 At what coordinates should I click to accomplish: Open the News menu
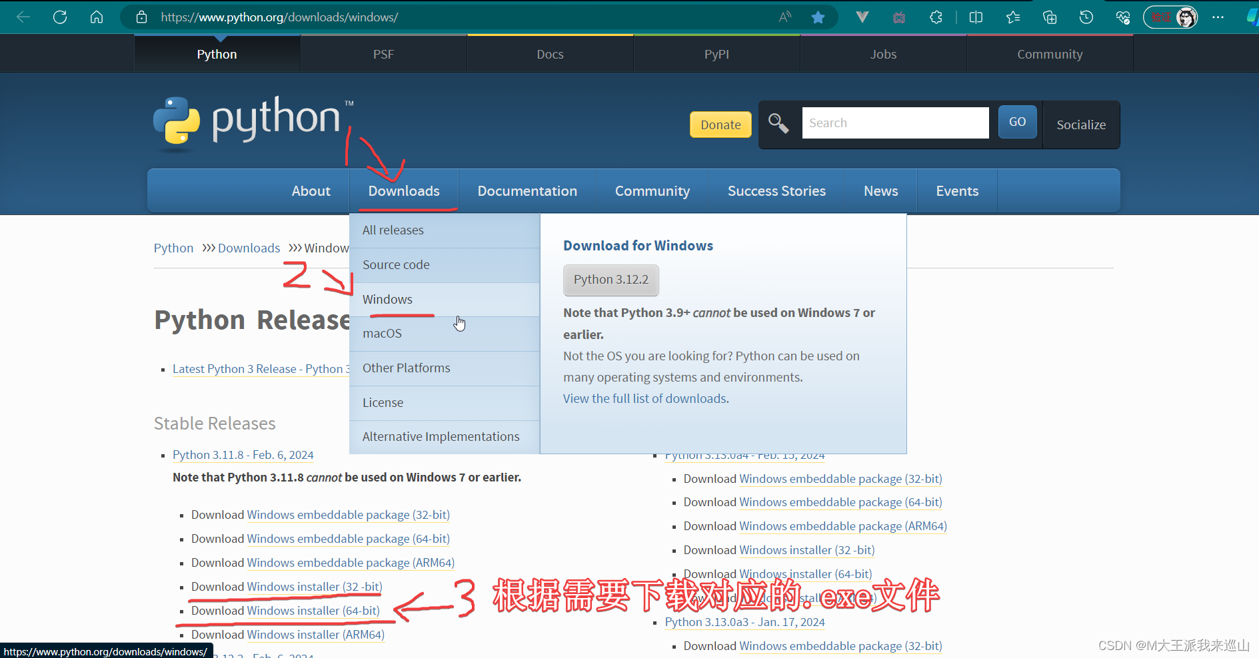coord(880,191)
